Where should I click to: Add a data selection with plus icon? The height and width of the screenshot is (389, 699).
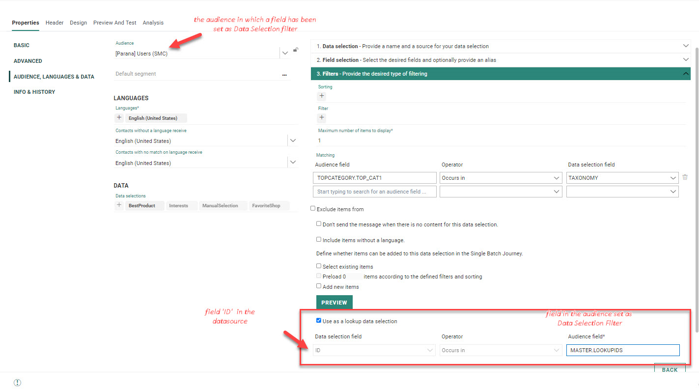coord(119,205)
